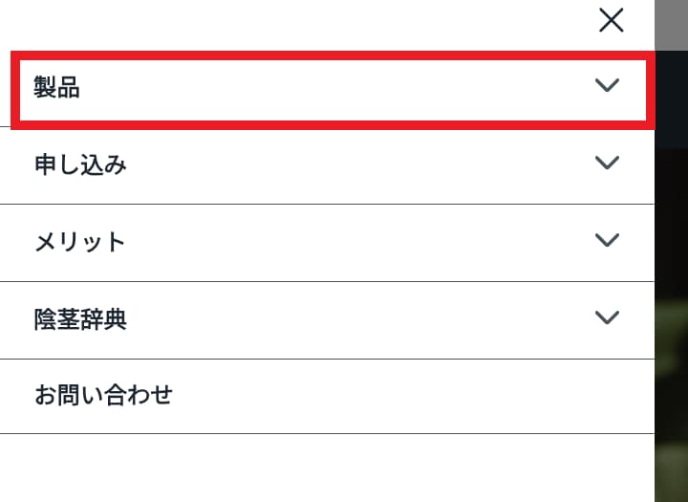Select the 陰茎辞典 menu entry
The height and width of the screenshot is (502, 688).
click(287, 319)
